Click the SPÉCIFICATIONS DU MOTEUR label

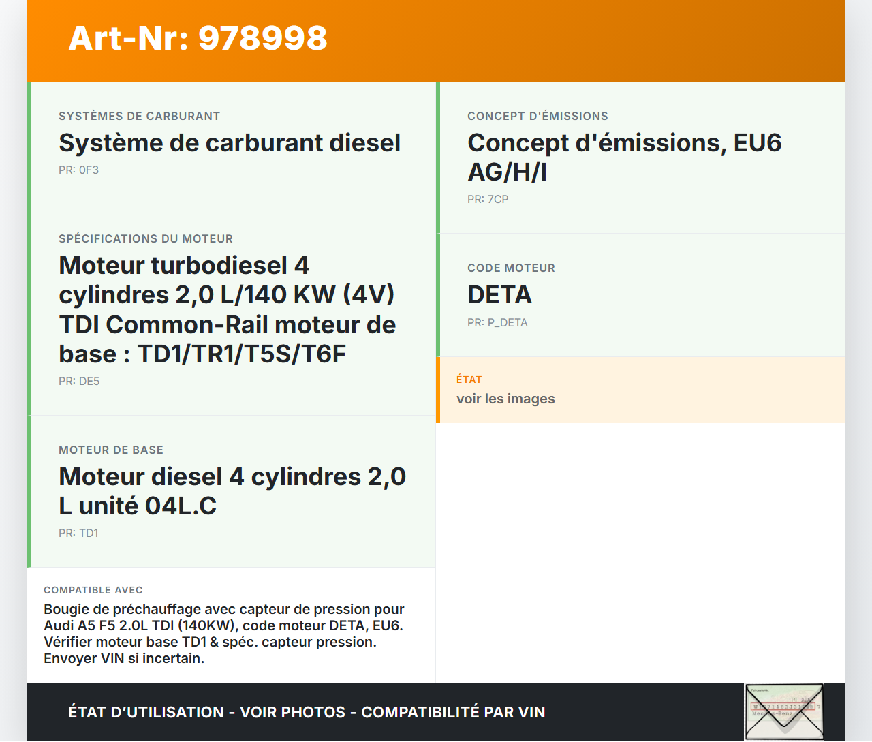146,239
